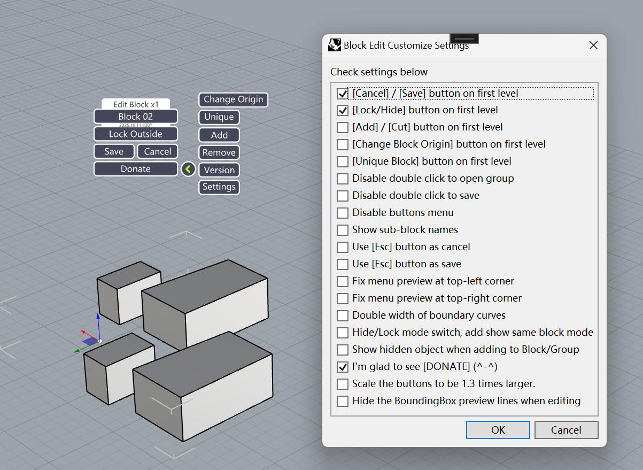Click Cancel in the settings dialog

pos(566,430)
